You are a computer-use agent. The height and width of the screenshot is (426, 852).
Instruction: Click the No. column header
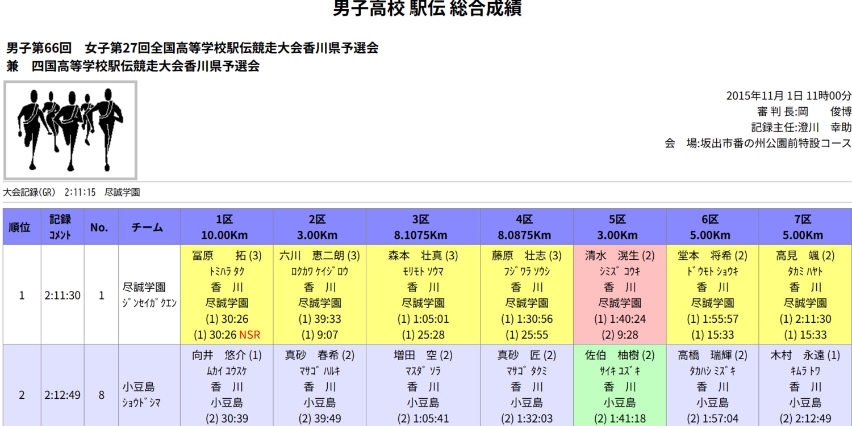pos(100,226)
